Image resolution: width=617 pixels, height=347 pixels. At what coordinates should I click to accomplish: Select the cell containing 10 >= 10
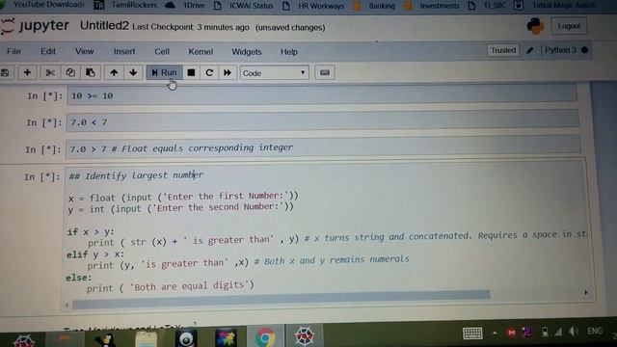click(322, 95)
